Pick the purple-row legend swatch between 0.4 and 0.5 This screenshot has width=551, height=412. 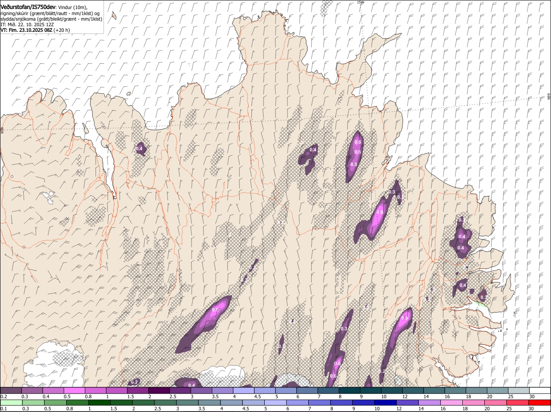pos(53,390)
